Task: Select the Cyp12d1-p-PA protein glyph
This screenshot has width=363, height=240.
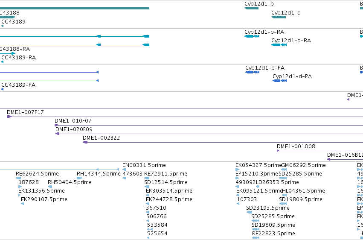Action: 253,72
